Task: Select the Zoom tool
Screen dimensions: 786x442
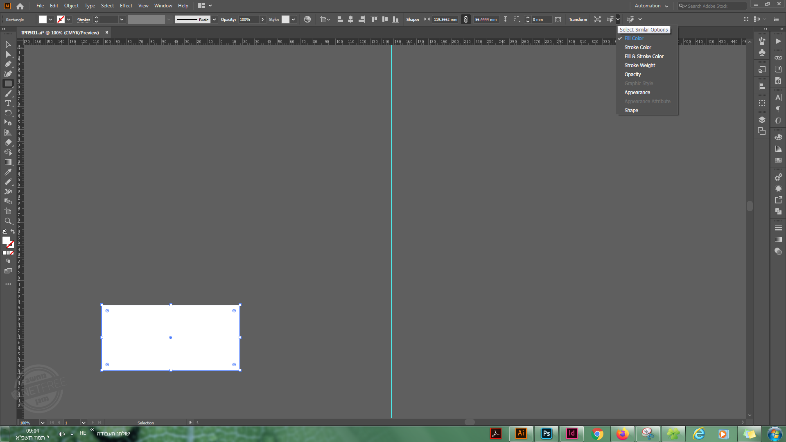Action: pyautogui.click(x=8, y=221)
